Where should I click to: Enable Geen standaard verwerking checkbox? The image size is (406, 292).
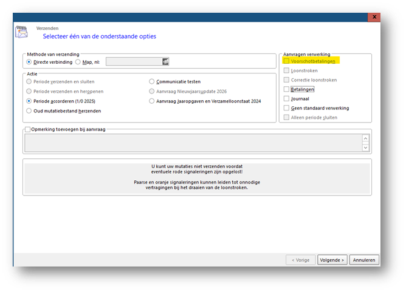click(x=286, y=108)
